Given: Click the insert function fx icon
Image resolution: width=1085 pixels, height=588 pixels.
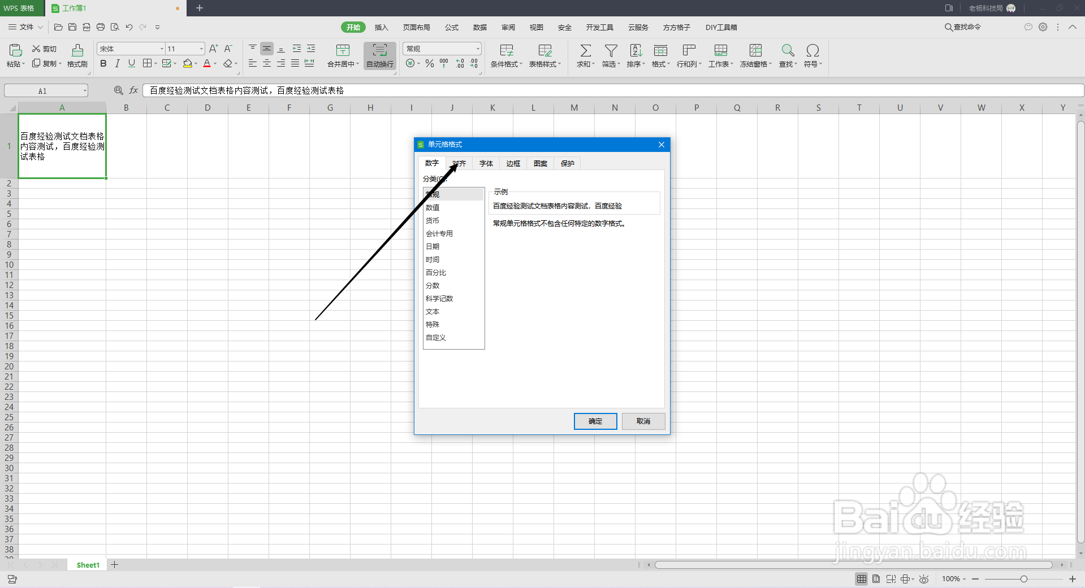Looking at the screenshot, I should [133, 90].
